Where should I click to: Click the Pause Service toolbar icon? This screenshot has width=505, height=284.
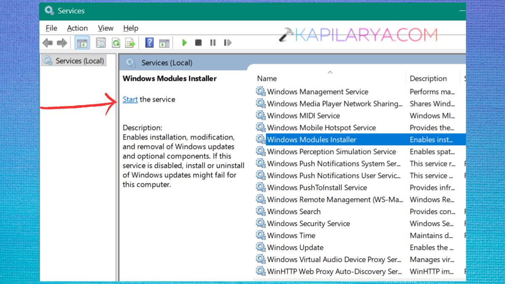point(213,42)
